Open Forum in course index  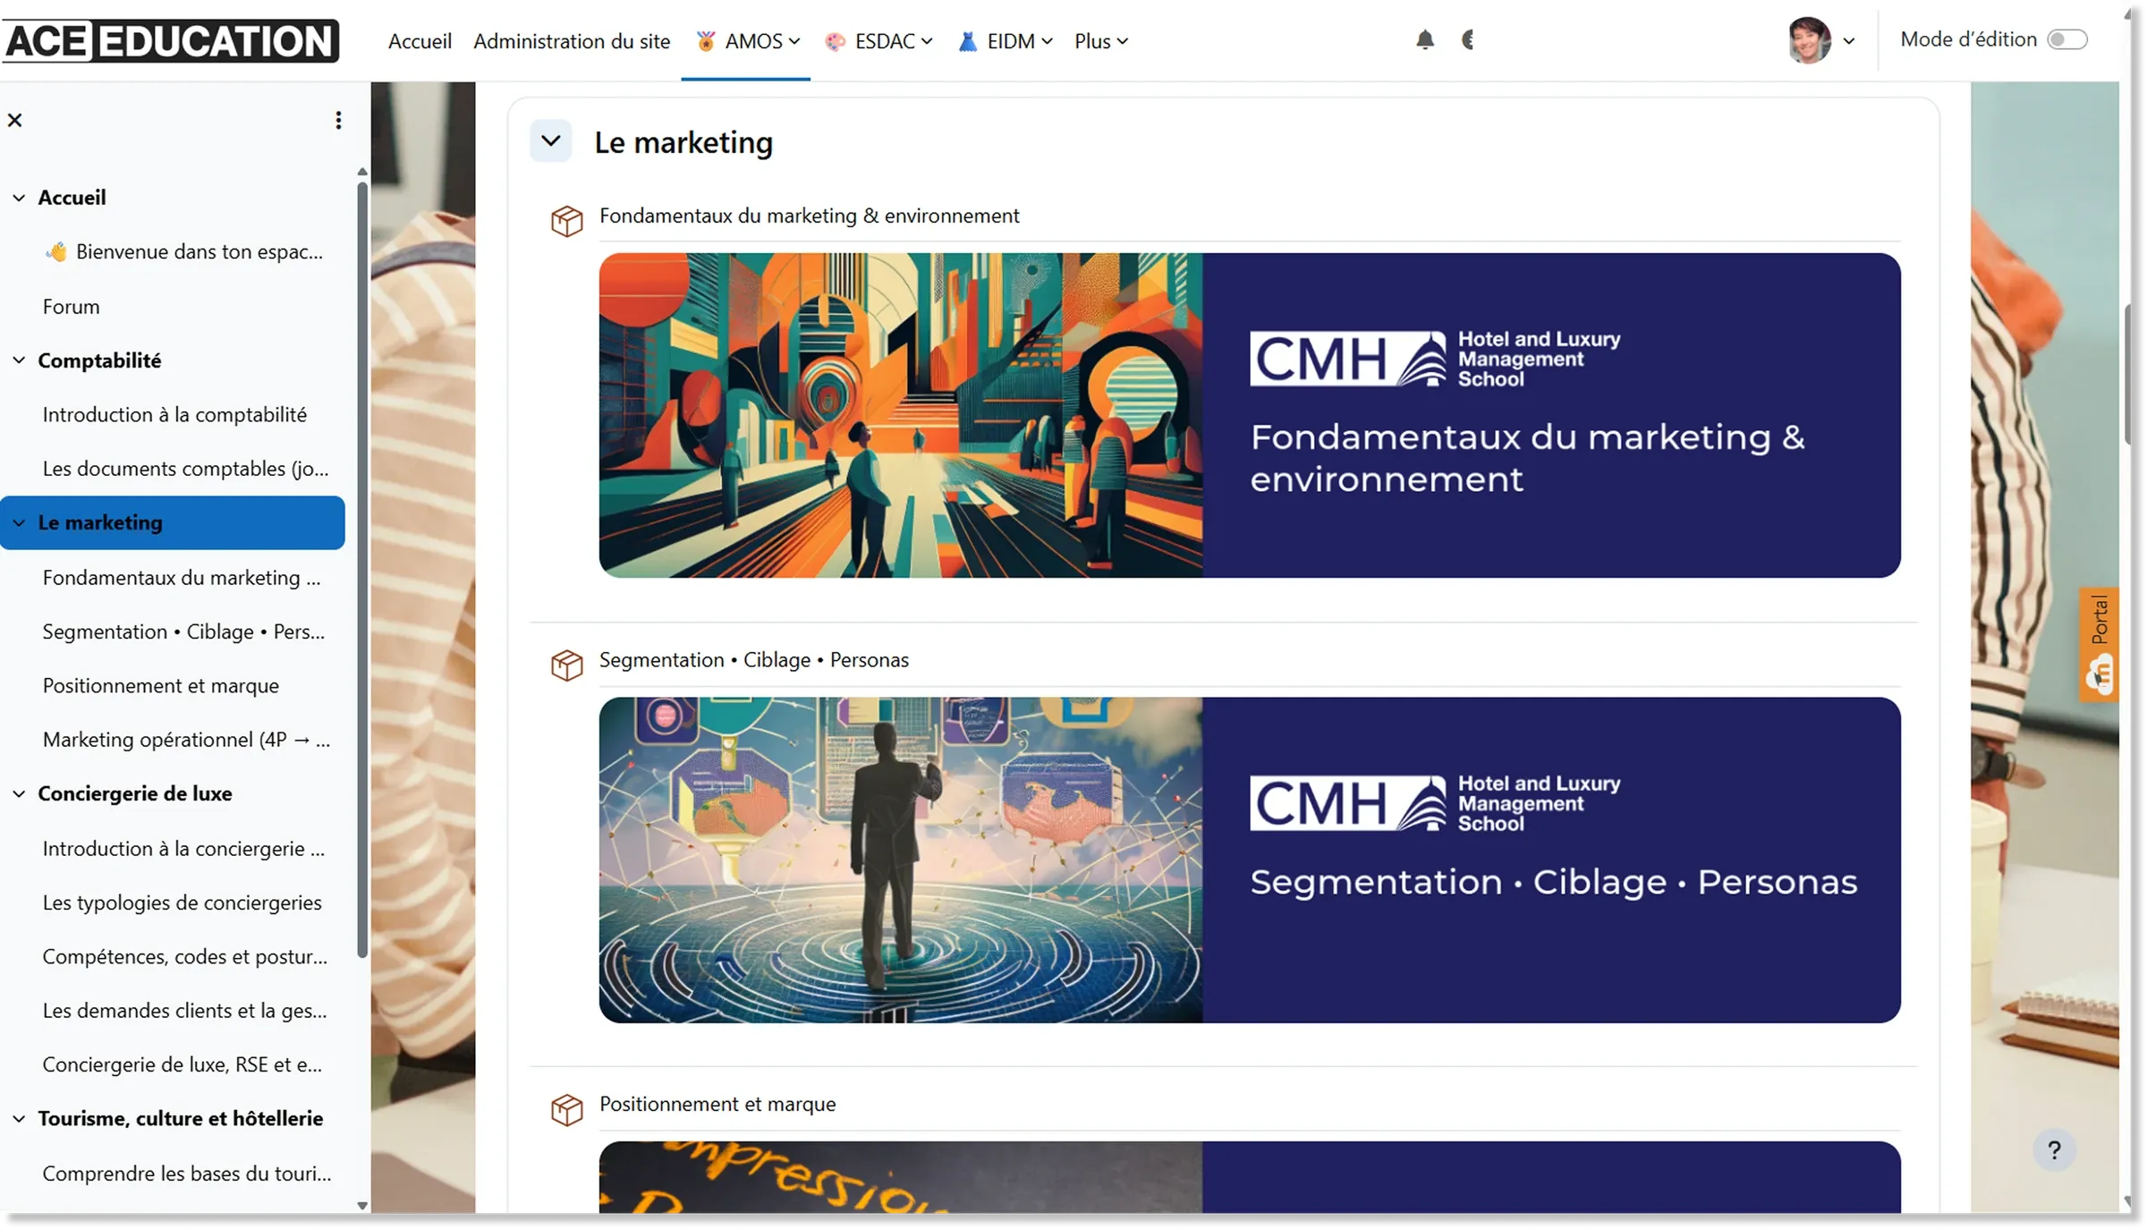pos(71,306)
